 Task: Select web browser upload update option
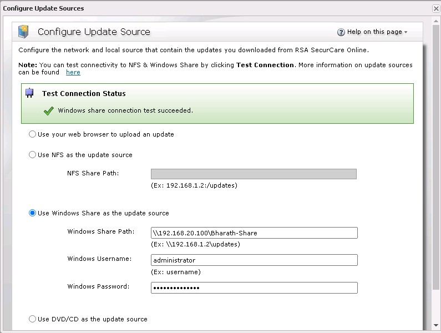pyautogui.click(x=33, y=134)
